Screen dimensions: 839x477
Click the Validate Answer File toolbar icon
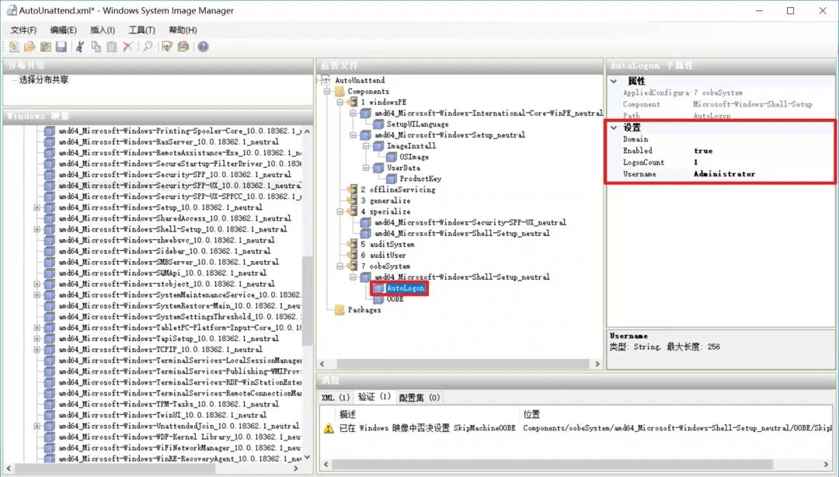pos(167,47)
